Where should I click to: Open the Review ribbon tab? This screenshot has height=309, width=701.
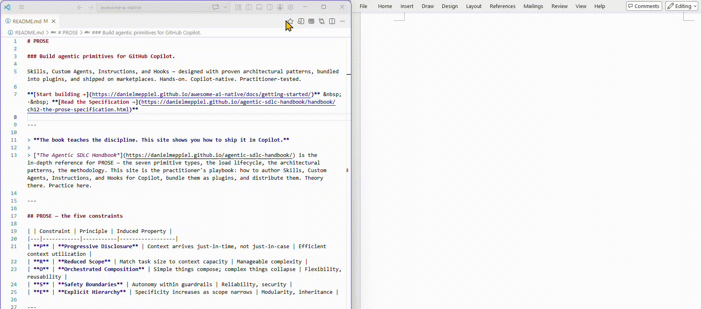coord(559,6)
